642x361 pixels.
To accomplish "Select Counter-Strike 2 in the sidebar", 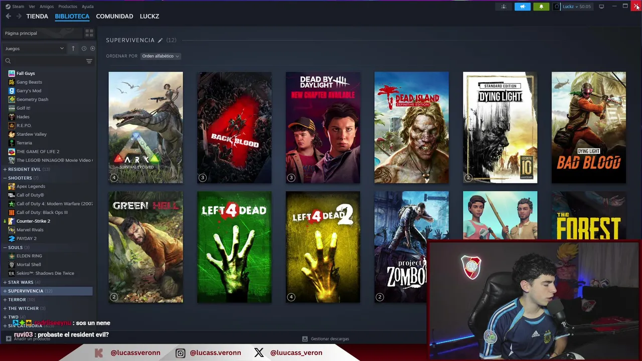I will (33, 221).
